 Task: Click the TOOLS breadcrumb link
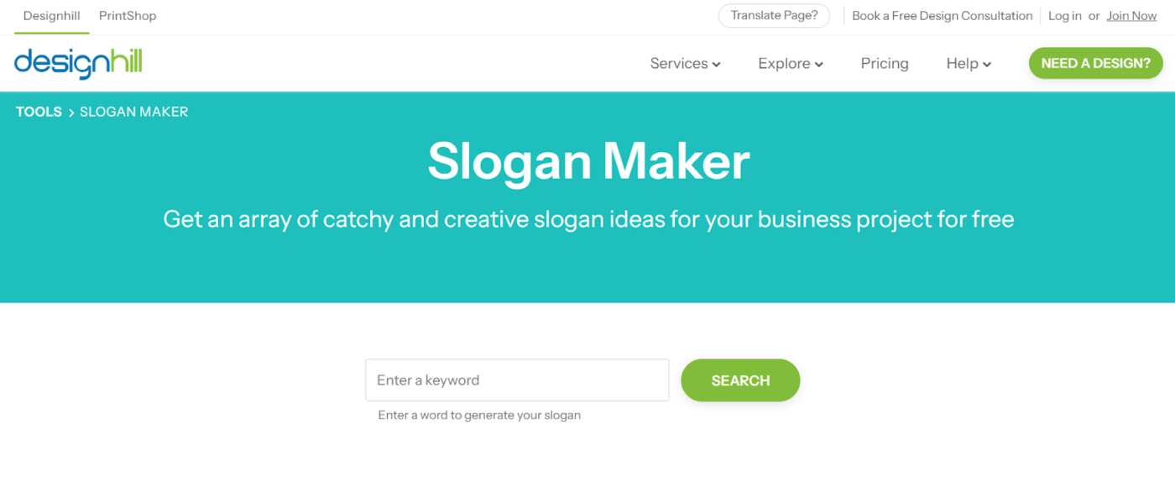click(39, 112)
